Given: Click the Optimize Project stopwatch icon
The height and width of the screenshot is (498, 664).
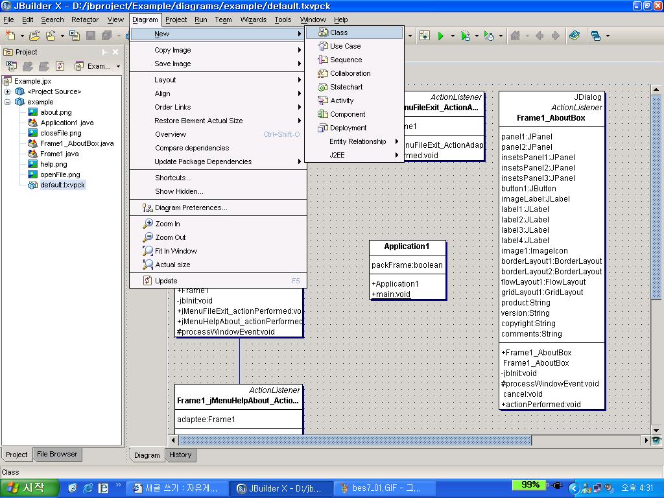Looking at the screenshot, I should click(x=490, y=36).
